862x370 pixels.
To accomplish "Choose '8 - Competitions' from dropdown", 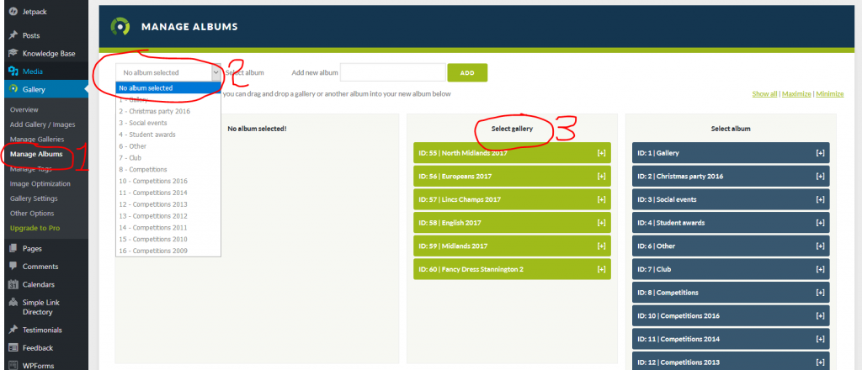I will [168, 169].
